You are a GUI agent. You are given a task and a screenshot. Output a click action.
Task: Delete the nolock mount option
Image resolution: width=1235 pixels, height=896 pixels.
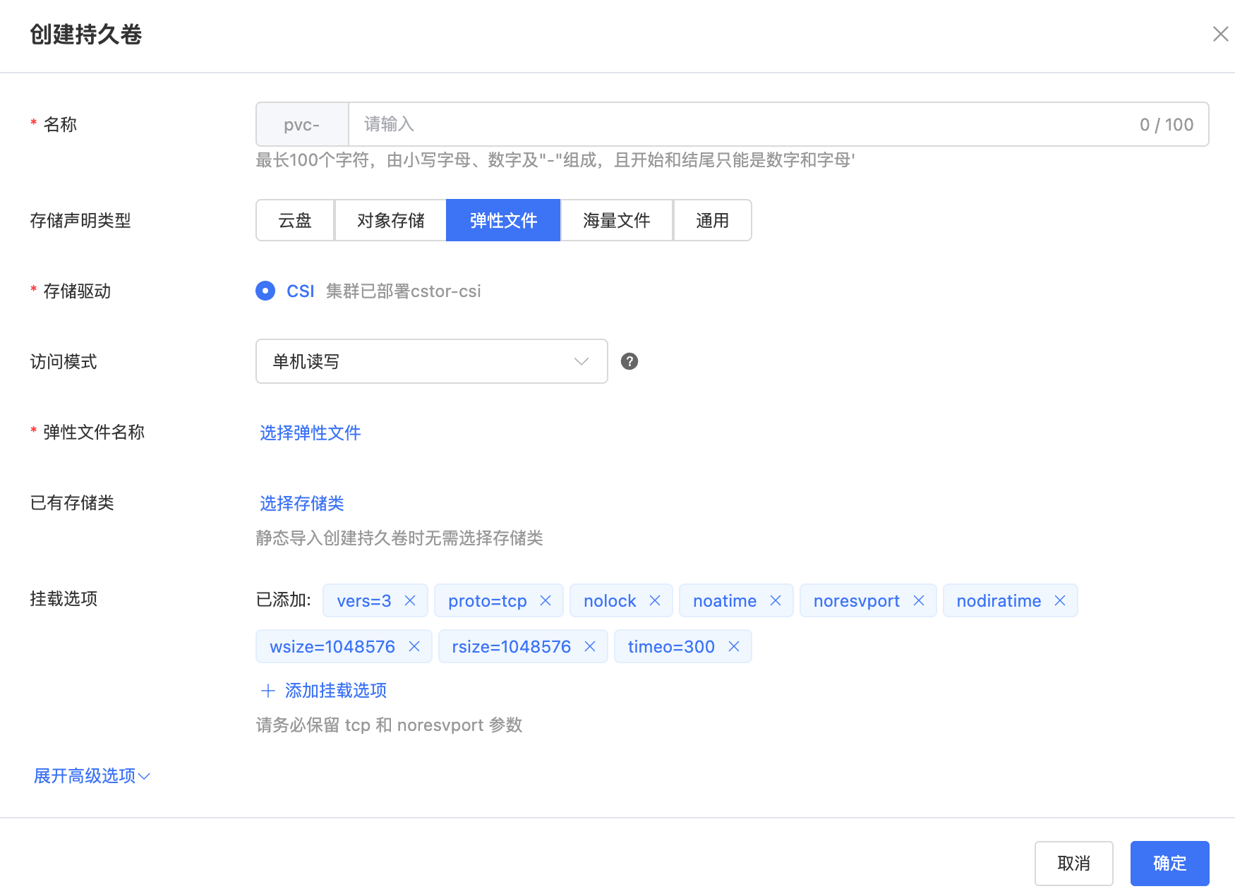click(x=655, y=600)
